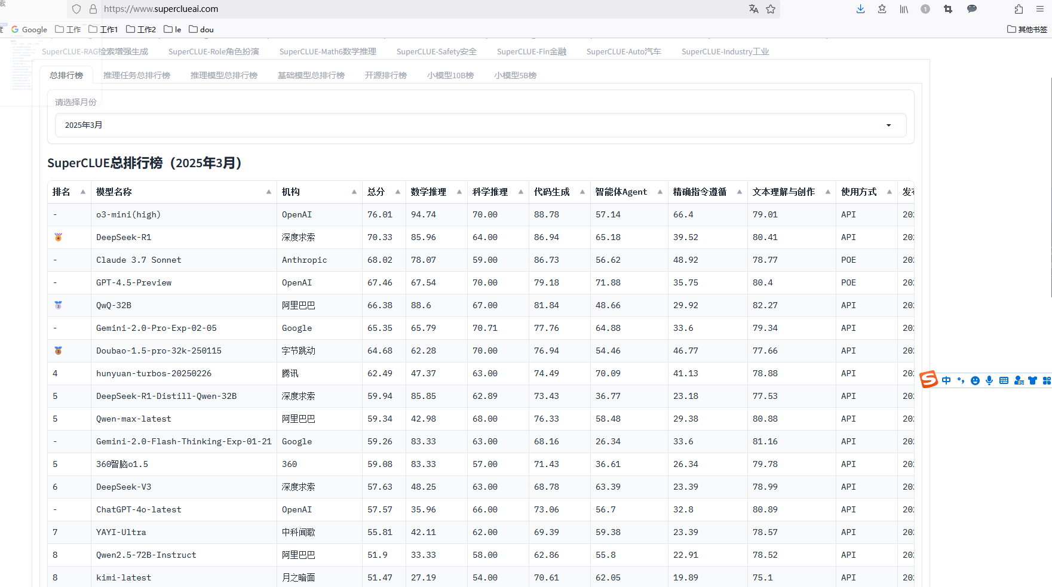Click the hunyuan-turbos-20250226 model cell

pos(184,374)
